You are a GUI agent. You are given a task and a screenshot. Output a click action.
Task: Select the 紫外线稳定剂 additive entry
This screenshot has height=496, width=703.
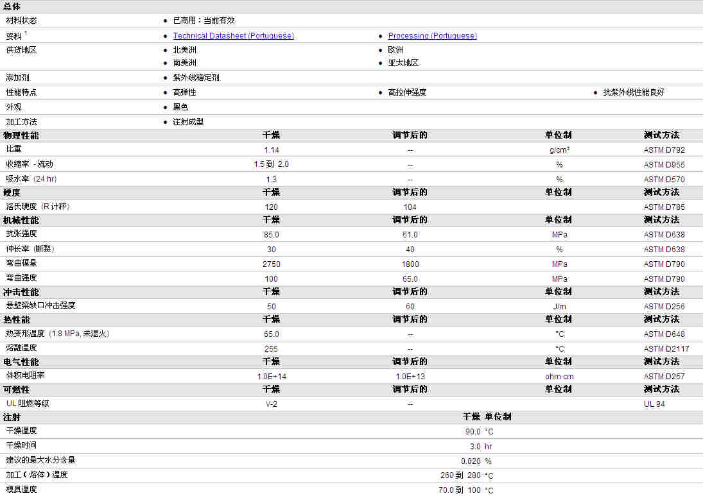pos(196,78)
